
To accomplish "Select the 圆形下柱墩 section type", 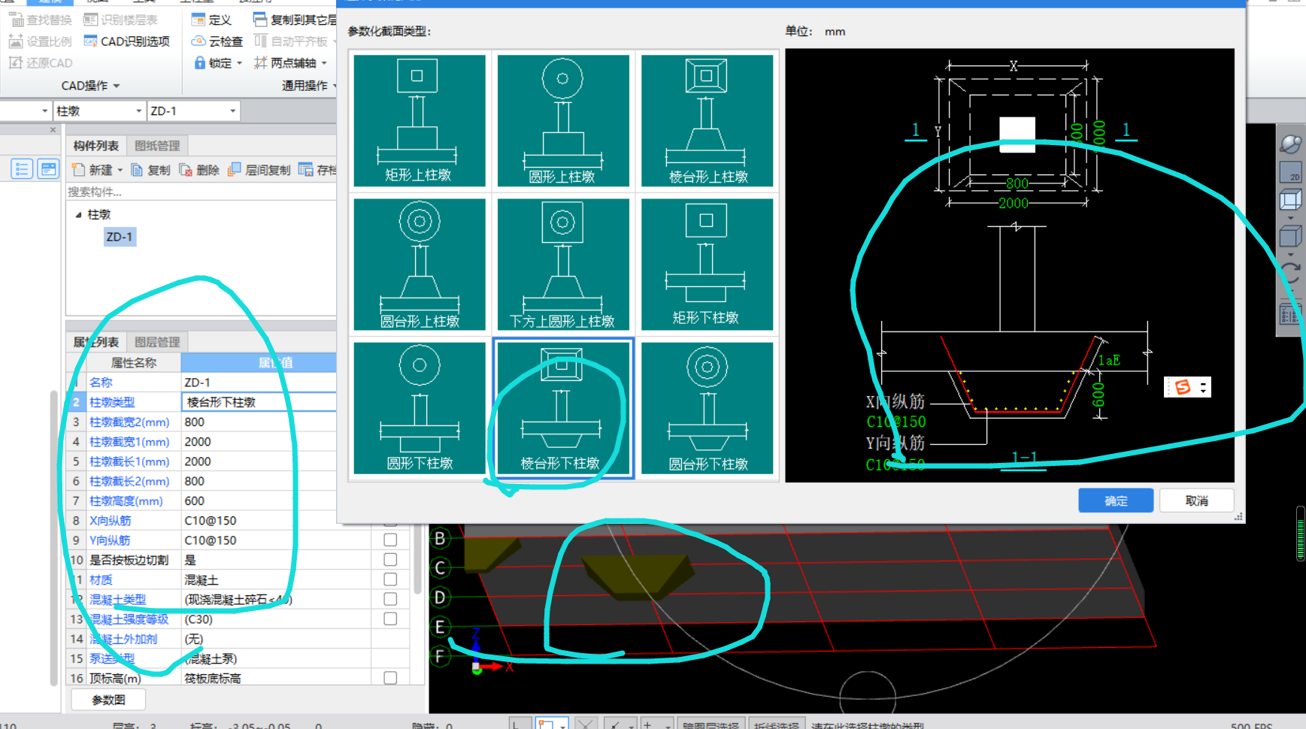I will click(x=419, y=408).
